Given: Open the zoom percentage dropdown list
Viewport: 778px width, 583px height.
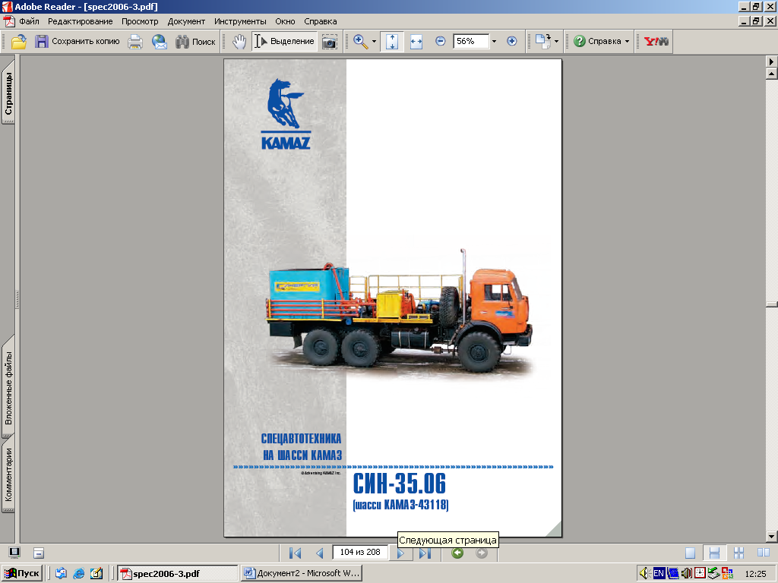Looking at the screenshot, I should 494,42.
